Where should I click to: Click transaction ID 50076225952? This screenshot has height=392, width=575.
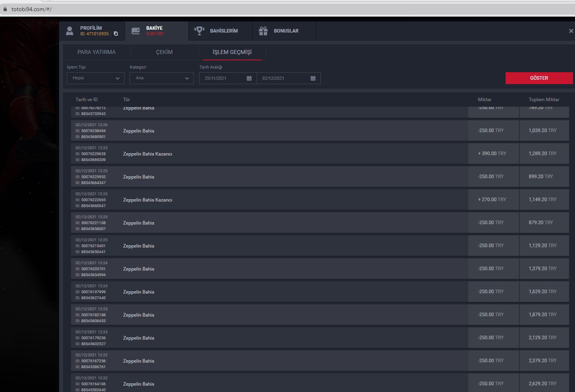[91, 177]
